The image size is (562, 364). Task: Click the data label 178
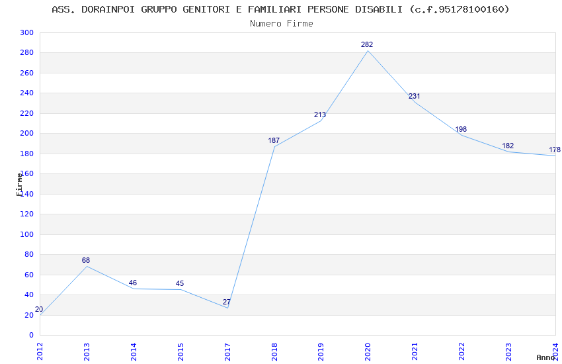[555, 150]
